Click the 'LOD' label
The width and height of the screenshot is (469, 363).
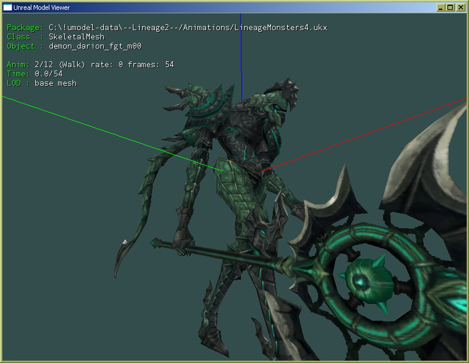click(14, 83)
